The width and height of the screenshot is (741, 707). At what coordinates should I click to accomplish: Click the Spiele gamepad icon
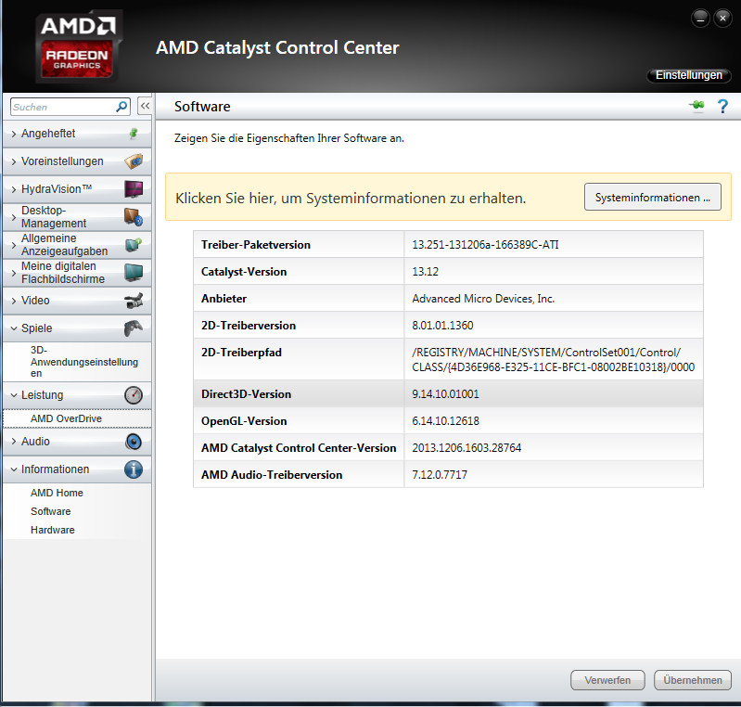pyautogui.click(x=134, y=328)
